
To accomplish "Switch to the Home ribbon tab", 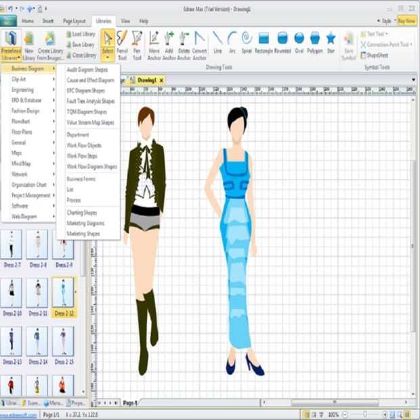I will [28, 21].
